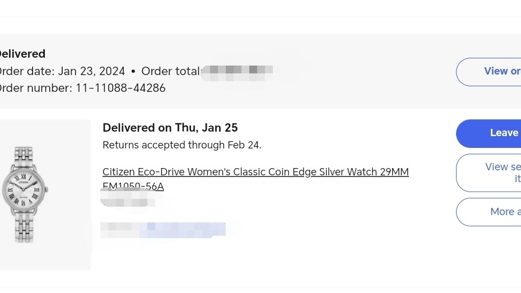Viewport: 521px width, 293px height.
Task: Click the Returns accepted through Feb 24 text
Action: coord(182,145)
